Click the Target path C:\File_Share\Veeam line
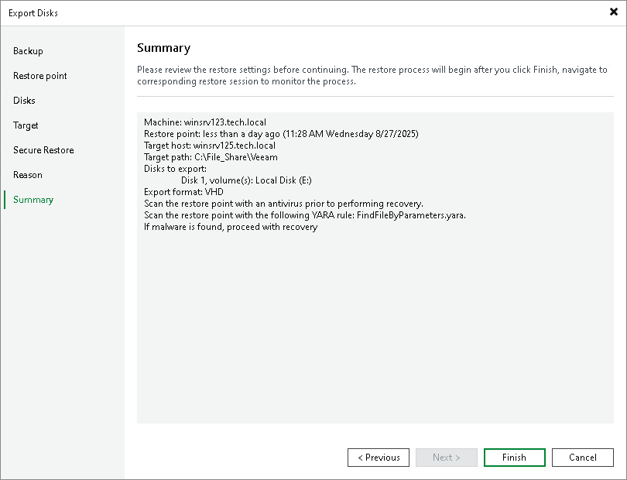Image resolution: width=627 pixels, height=480 pixels. [x=211, y=157]
